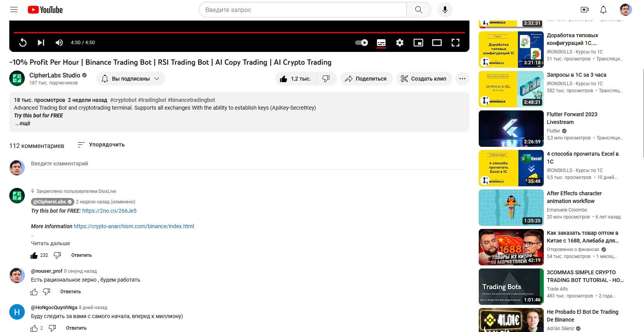Reply to the @nouser_prof comment

coord(70,292)
